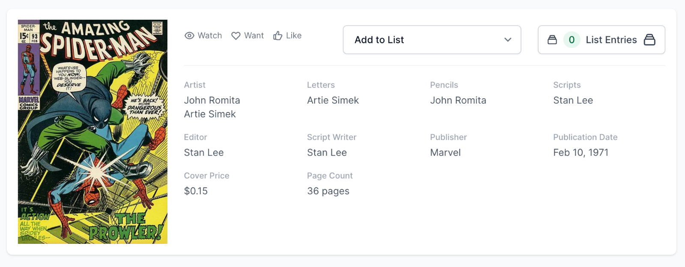Click Artie Simek under Artist
685x267 pixels.
pyautogui.click(x=210, y=114)
